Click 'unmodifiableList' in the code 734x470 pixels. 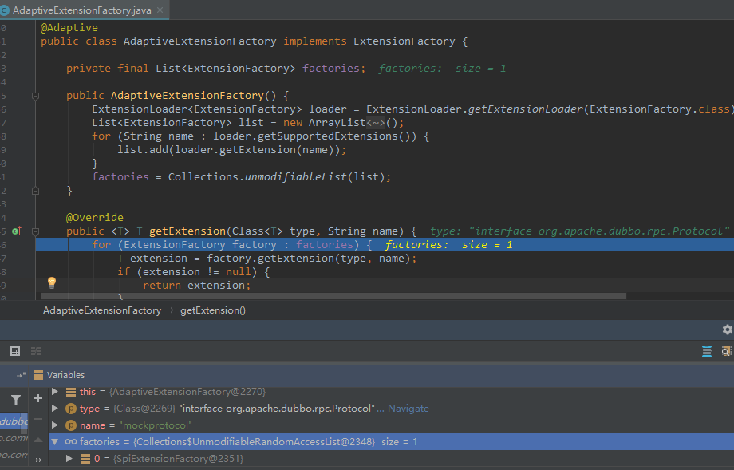pos(296,177)
